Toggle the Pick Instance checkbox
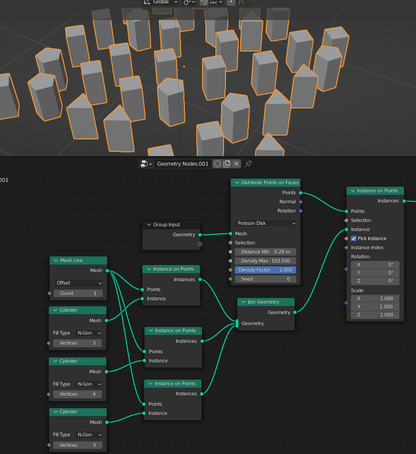Screen dimensions: 416x454 354,239
